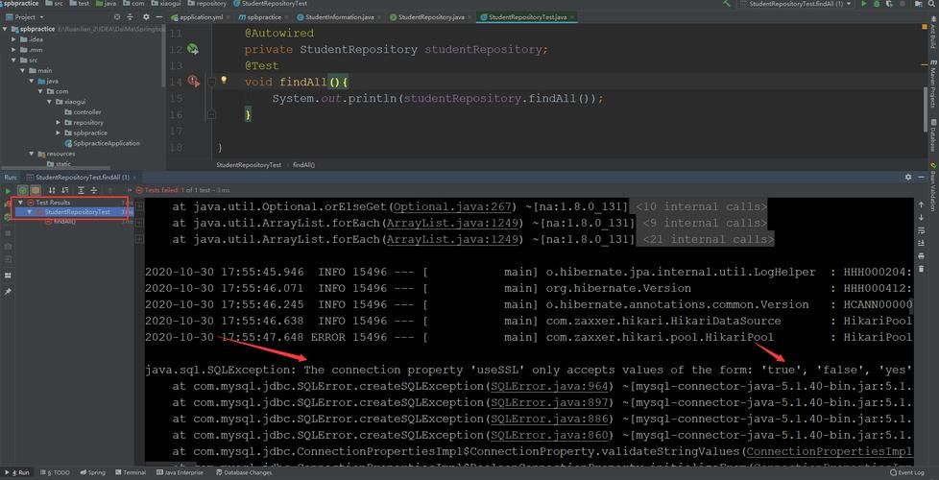Click StudentRepositoryTest in the editor breadcrumb

click(249, 164)
